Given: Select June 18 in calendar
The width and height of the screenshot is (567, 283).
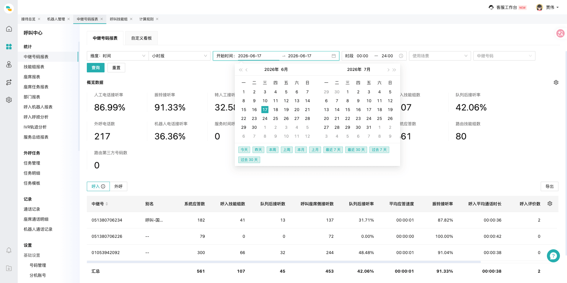Looking at the screenshot, I should (276, 110).
